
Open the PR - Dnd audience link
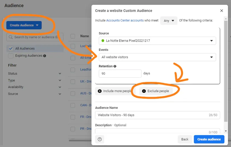(x=86, y=129)
